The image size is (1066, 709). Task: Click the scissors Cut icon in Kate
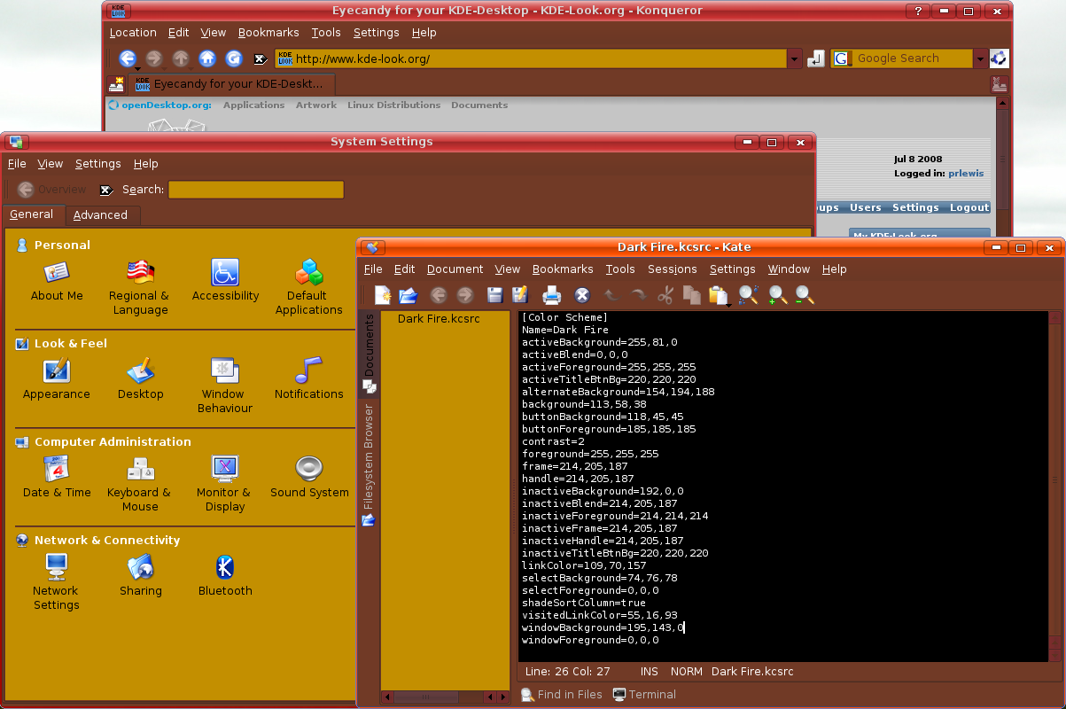665,295
